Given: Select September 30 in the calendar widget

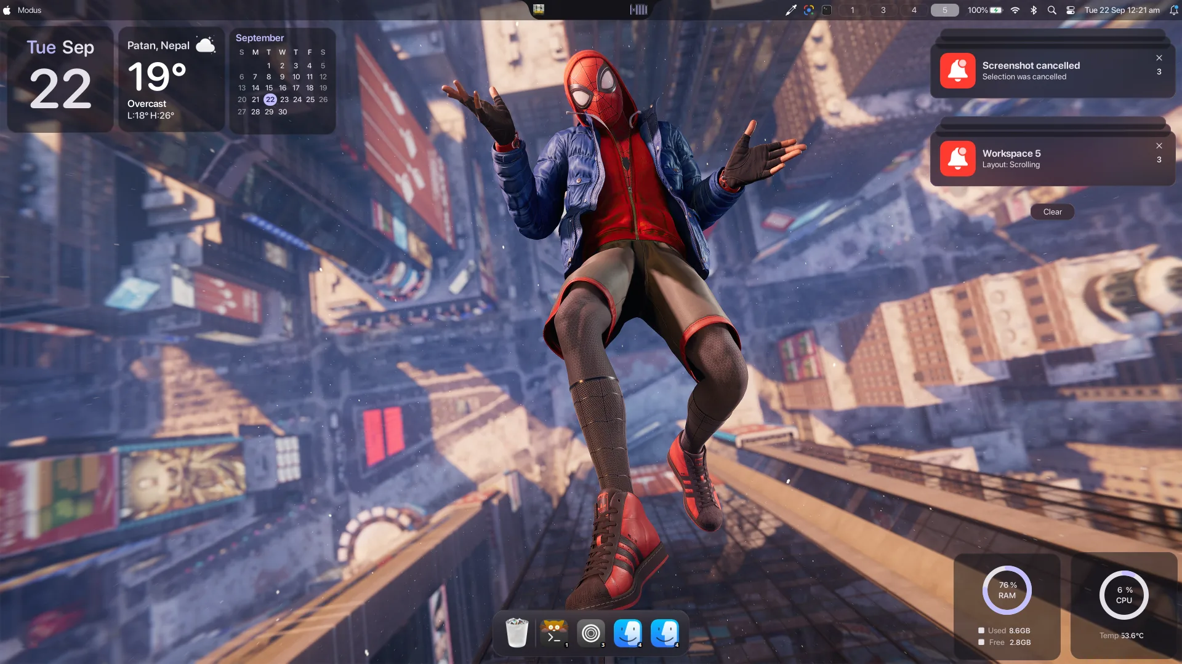Looking at the screenshot, I should point(283,111).
